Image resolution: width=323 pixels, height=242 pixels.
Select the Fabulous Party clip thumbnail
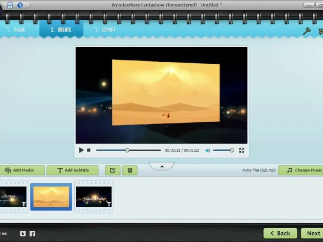(x=94, y=197)
